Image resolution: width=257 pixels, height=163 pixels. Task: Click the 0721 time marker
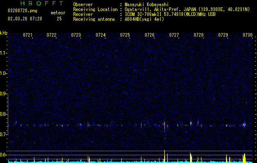pos(27,35)
